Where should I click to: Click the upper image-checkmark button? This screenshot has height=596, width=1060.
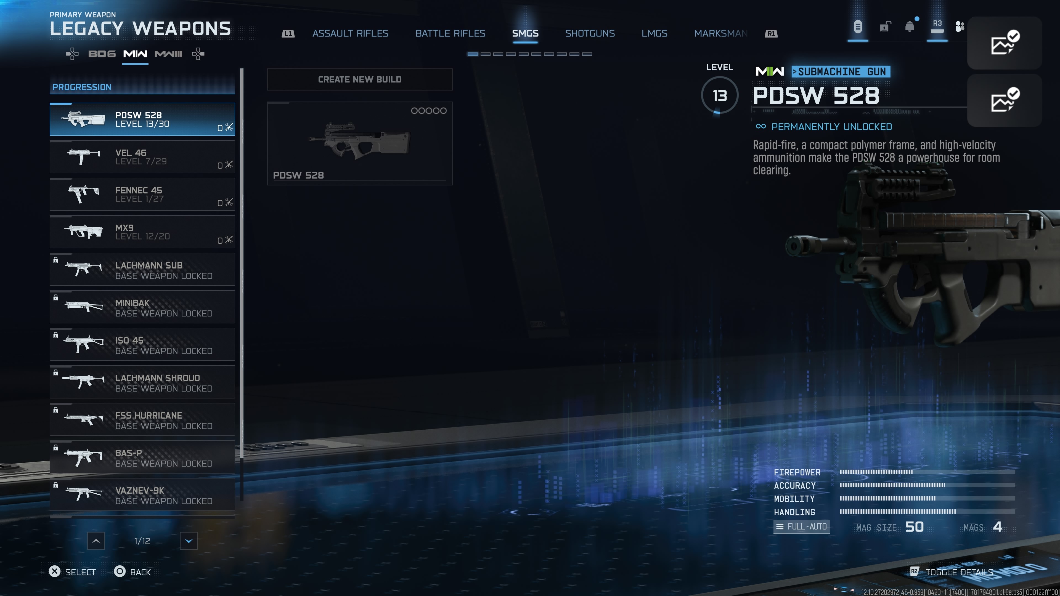click(1005, 43)
